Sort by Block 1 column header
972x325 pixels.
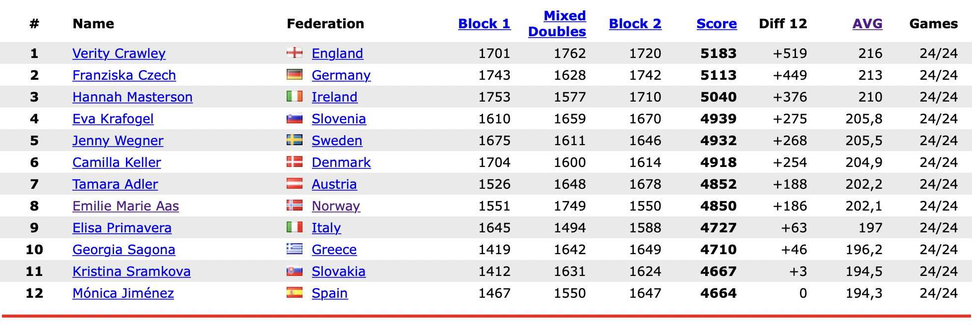click(x=484, y=24)
